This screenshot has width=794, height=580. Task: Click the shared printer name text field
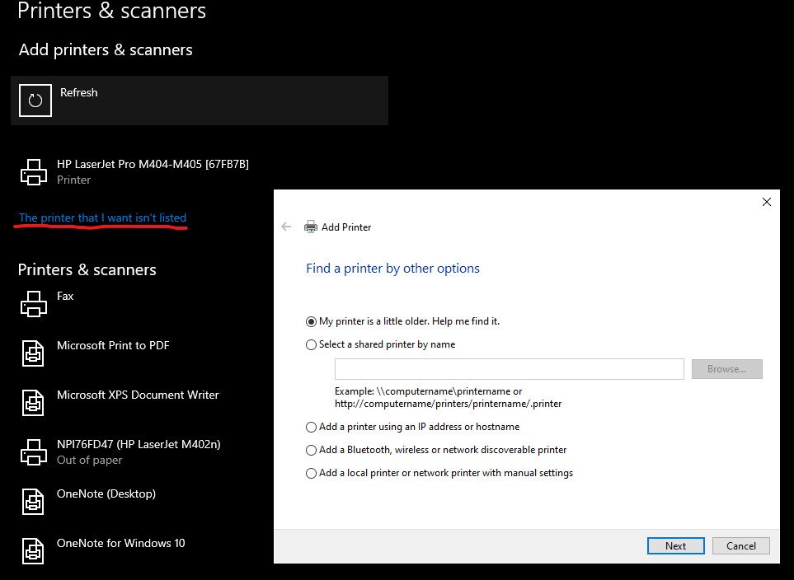(x=509, y=369)
